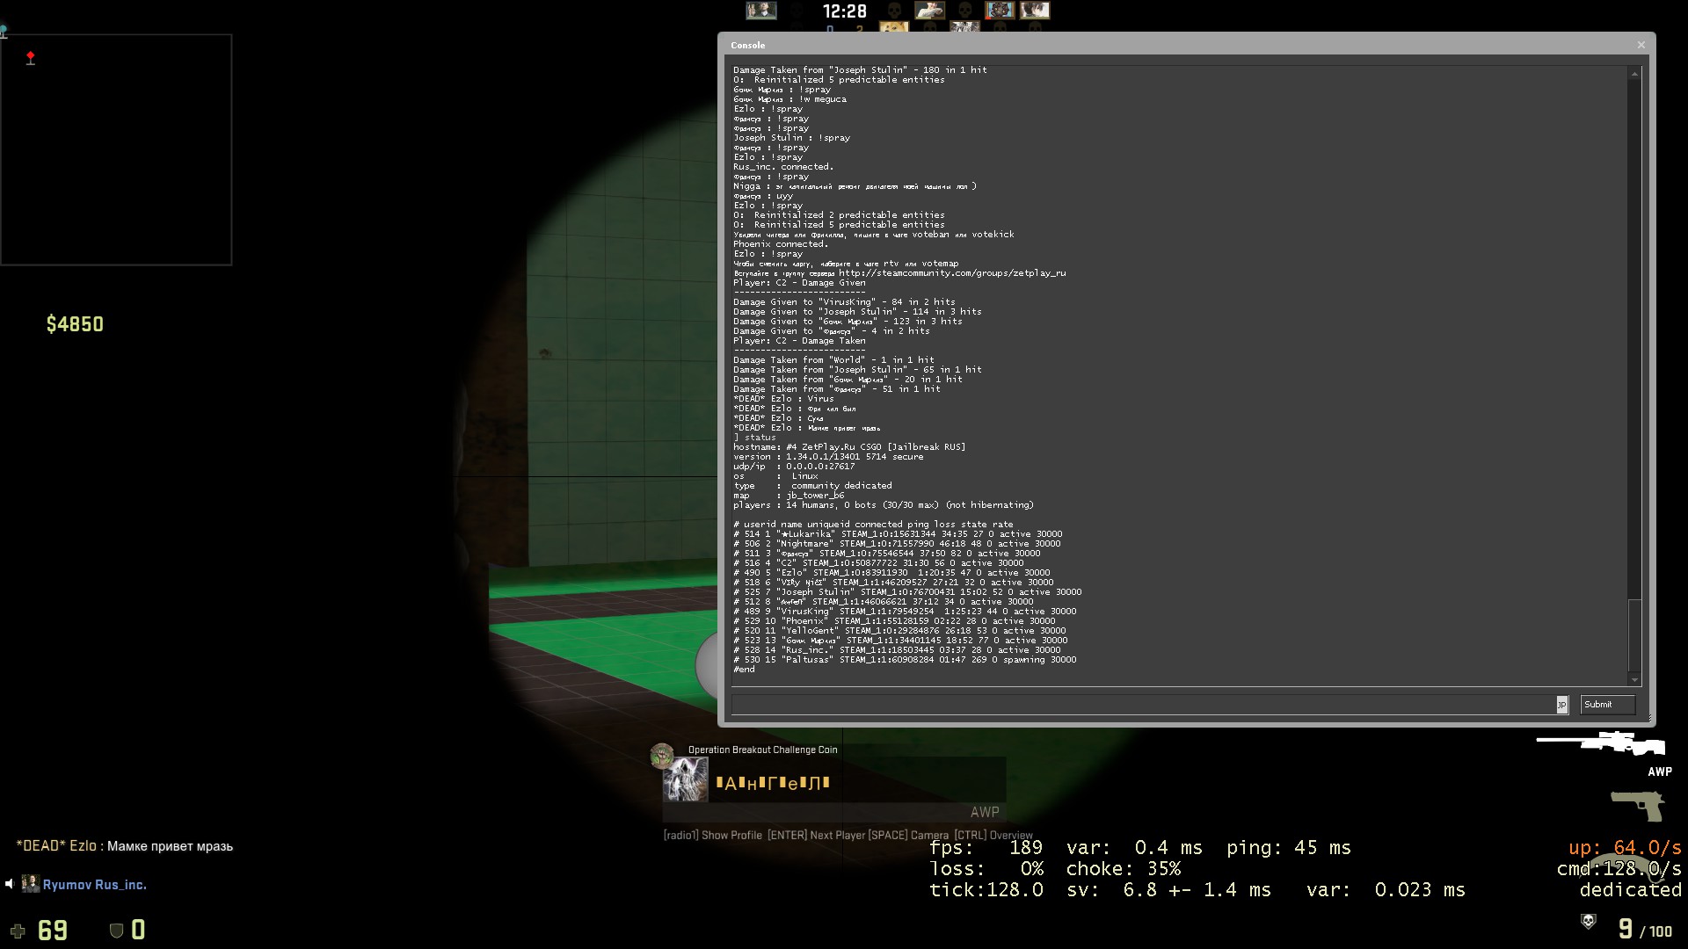This screenshot has height=949, width=1688.
Task: Click the leftmost player avatar beside timer
Action: pos(760,11)
